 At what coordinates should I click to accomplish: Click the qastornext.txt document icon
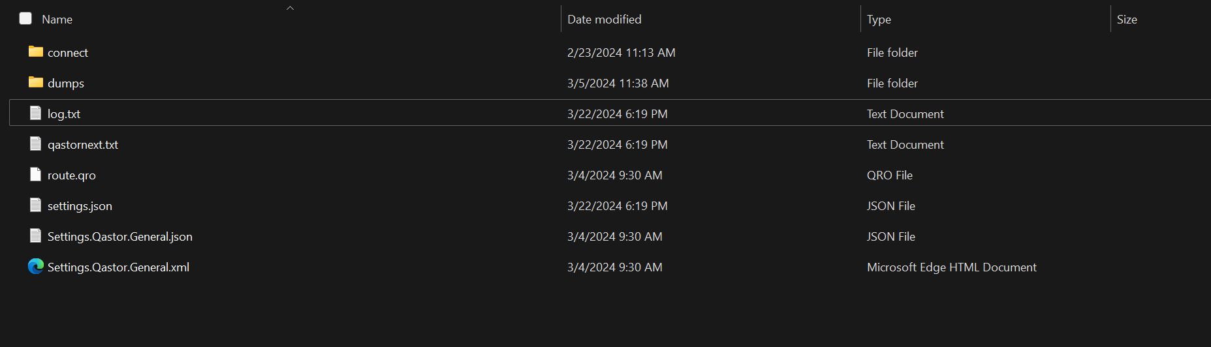click(36, 143)
